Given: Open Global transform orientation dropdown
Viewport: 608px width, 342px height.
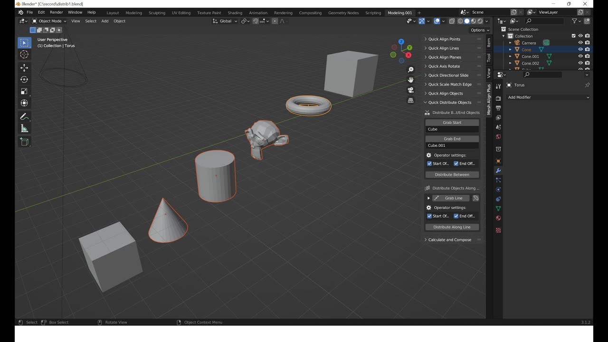Looking at the screenshot, I should [225, 21].
